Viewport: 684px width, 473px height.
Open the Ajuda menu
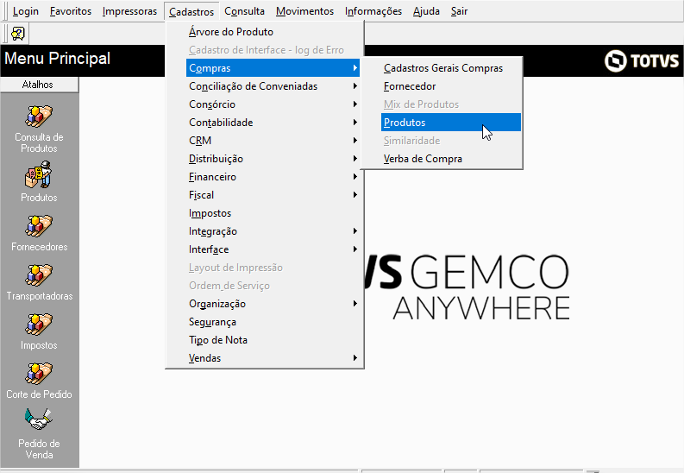(426, 11)
